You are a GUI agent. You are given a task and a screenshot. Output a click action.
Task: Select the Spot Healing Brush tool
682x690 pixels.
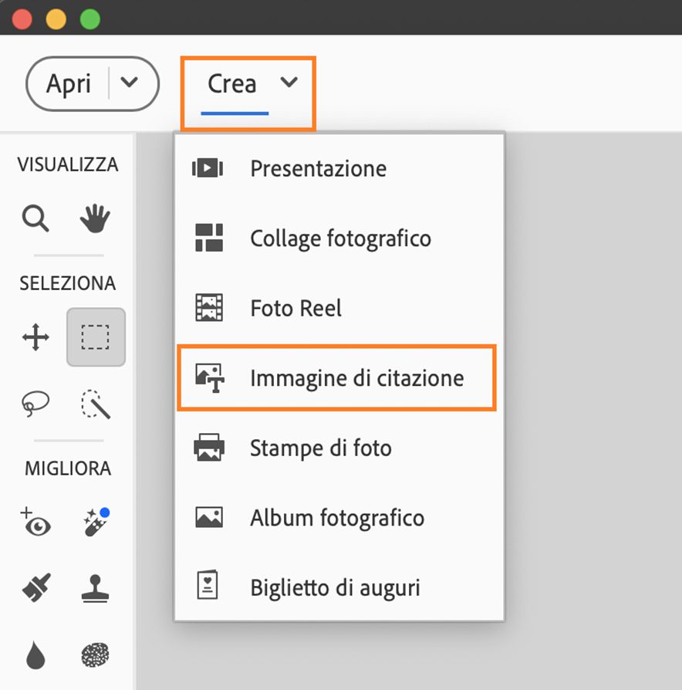96,523
